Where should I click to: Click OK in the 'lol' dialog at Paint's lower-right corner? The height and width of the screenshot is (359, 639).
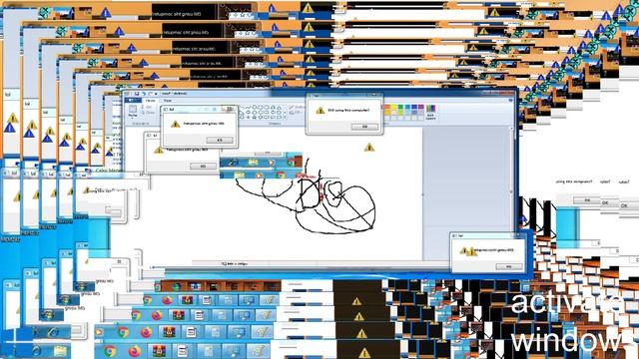point(508,266)
